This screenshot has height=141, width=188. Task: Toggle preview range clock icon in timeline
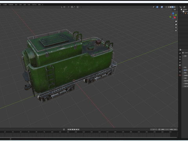(x=159, y=129)
